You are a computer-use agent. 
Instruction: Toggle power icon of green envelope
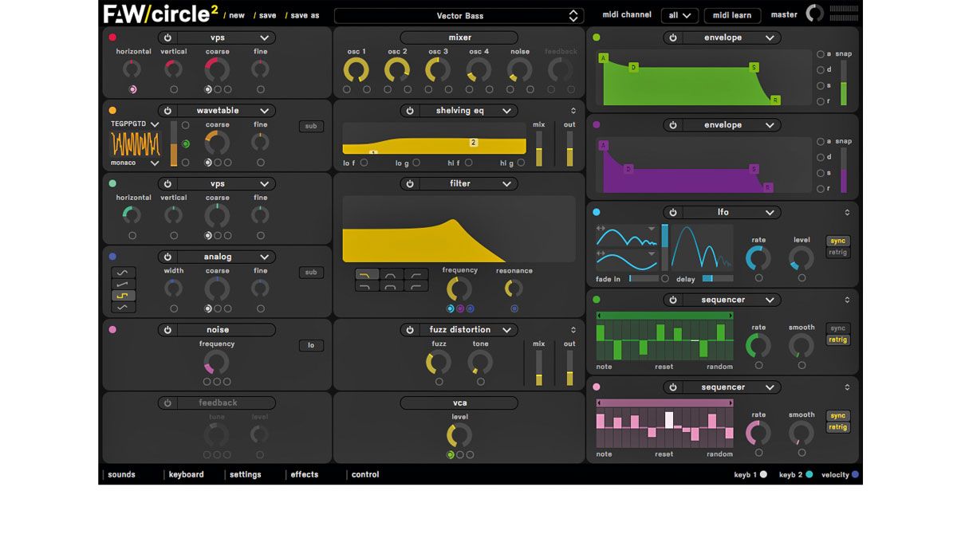pyautogui.click(x=673, y=37)
